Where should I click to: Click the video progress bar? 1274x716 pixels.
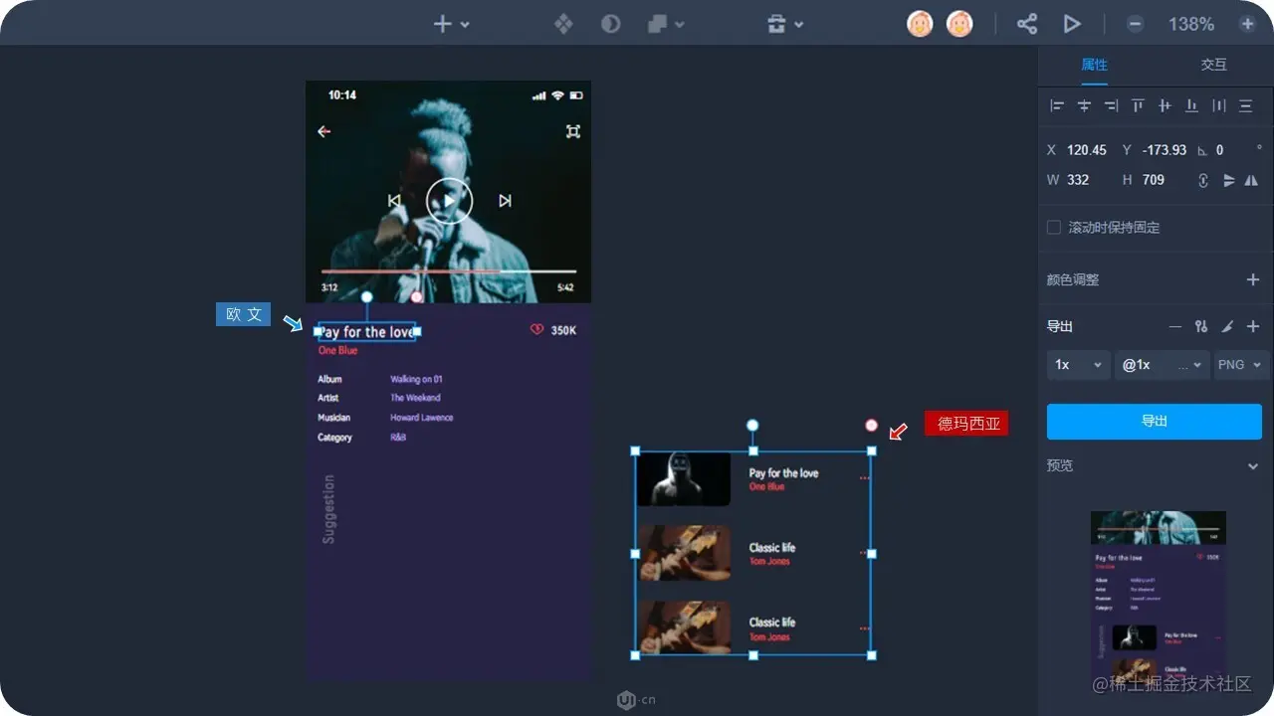449,270
